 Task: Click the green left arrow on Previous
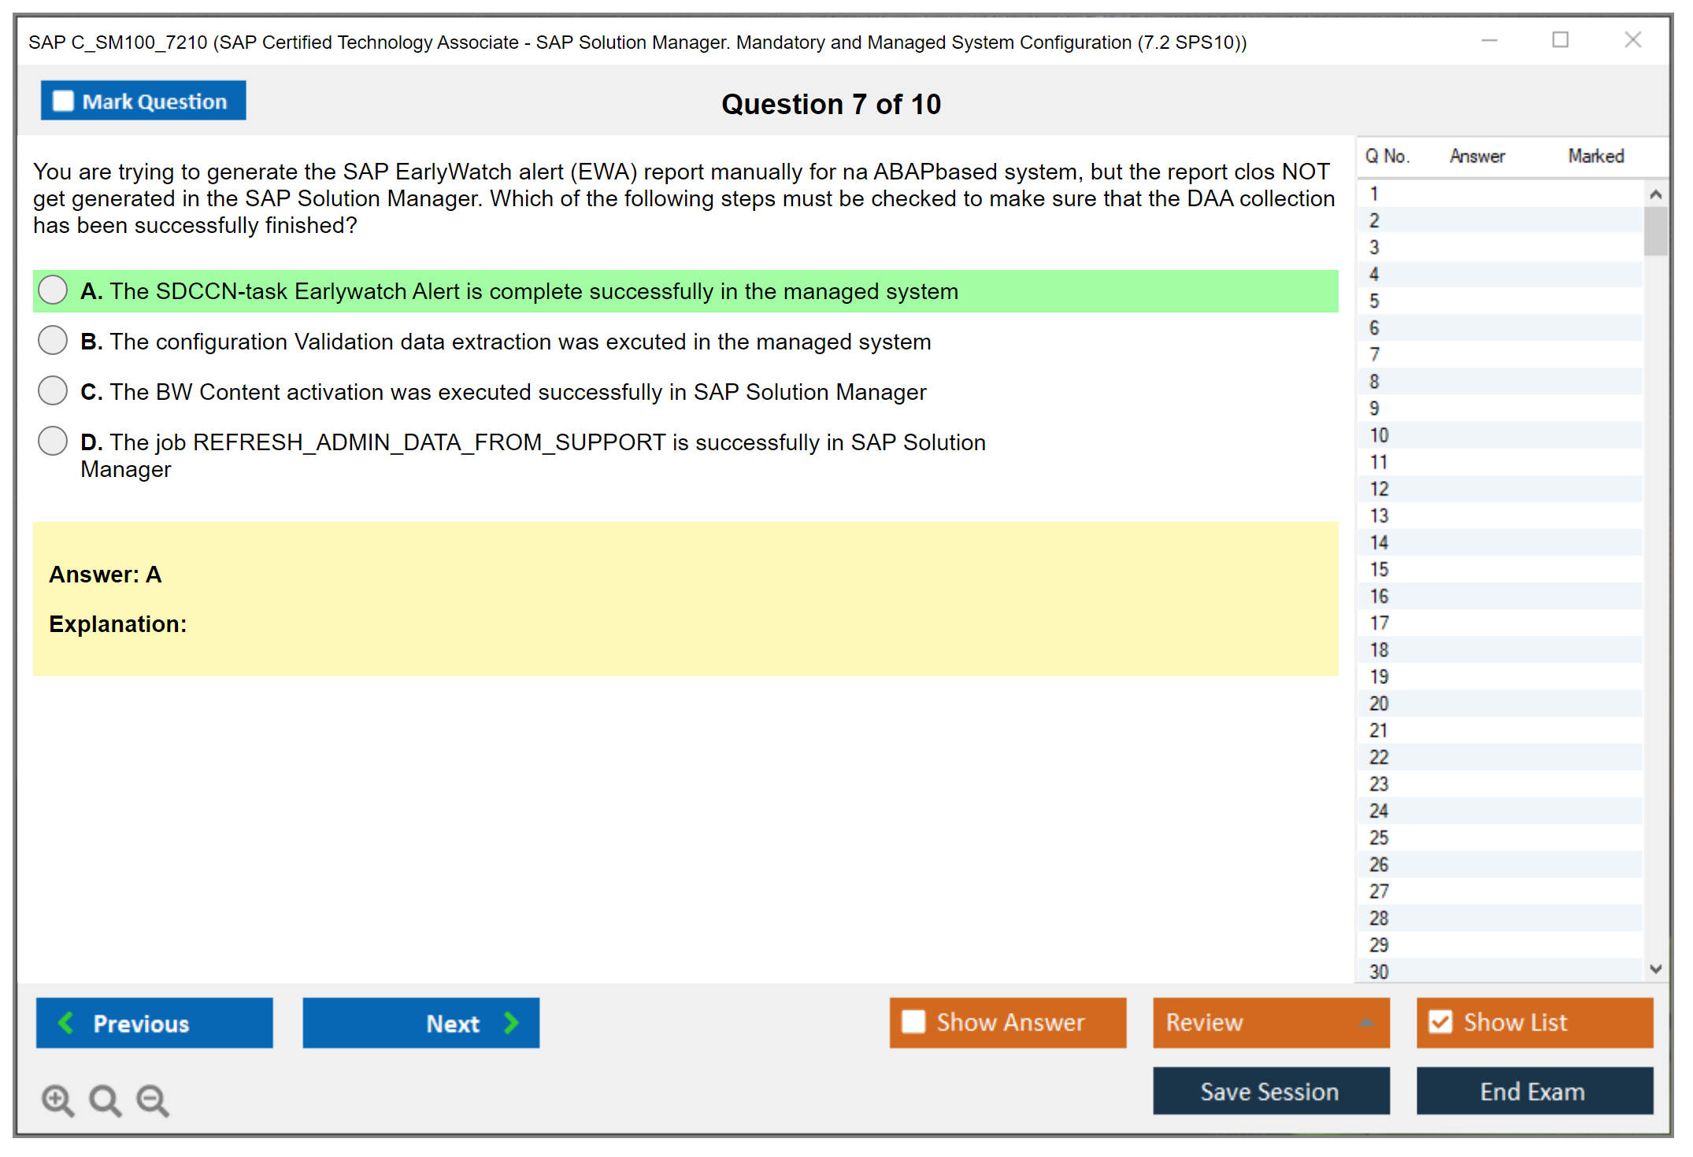point(67,1022)
